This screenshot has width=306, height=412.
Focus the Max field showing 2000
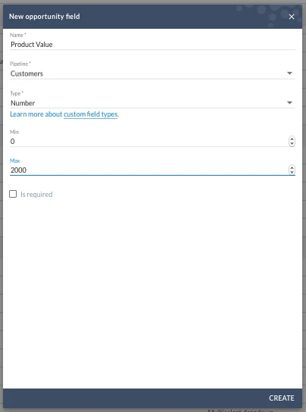click(148, 170)
